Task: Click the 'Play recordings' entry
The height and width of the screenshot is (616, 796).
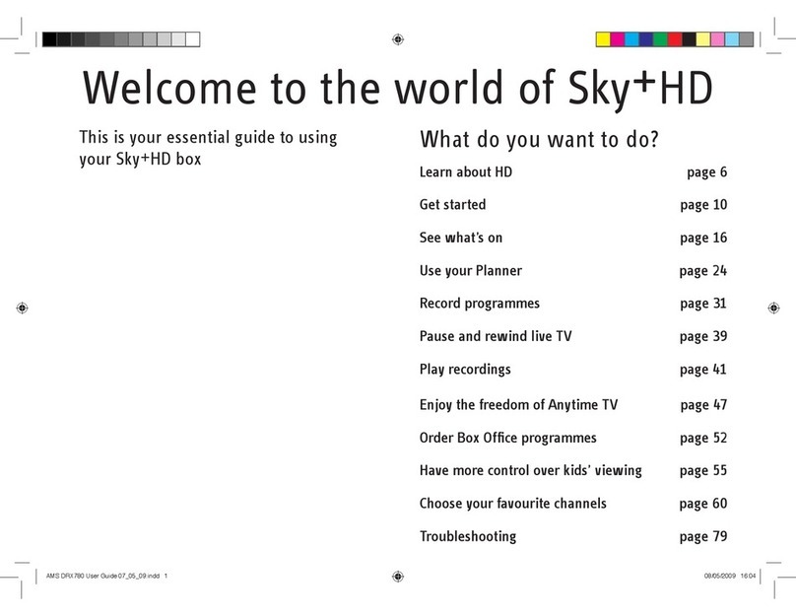Action: (465, 370)
